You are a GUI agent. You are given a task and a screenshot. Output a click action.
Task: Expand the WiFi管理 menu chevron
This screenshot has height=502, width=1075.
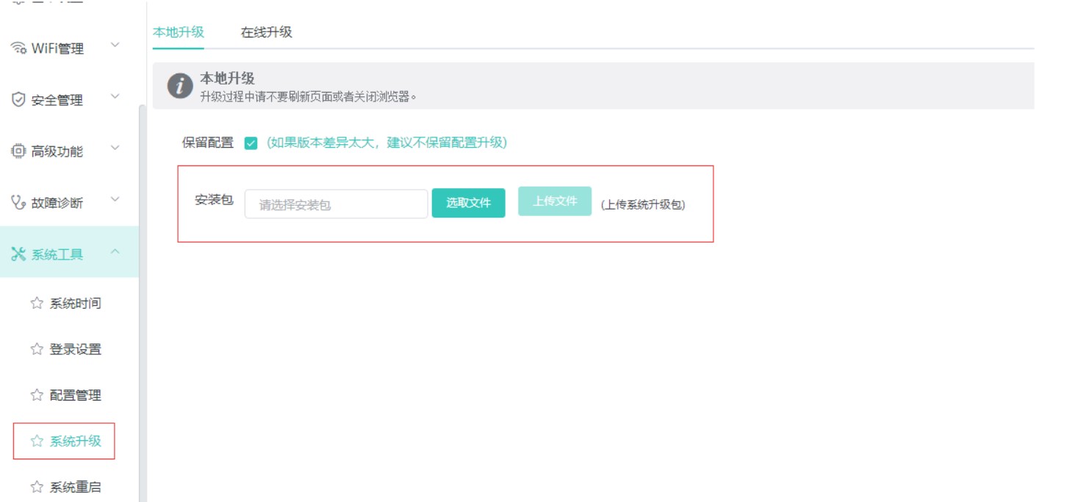(x=115, y=46)
